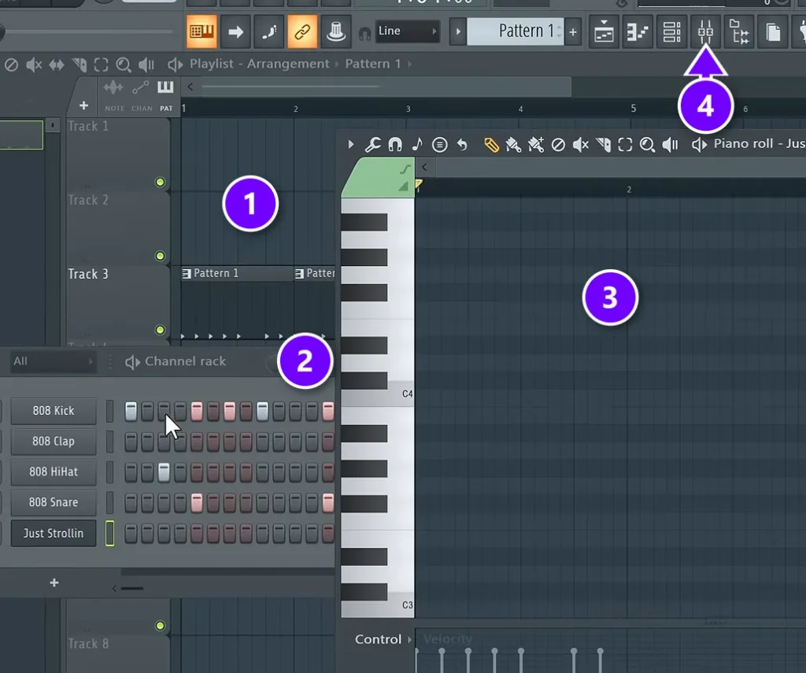
Task: Enable step editing mode icon
Action: (269, 31)
